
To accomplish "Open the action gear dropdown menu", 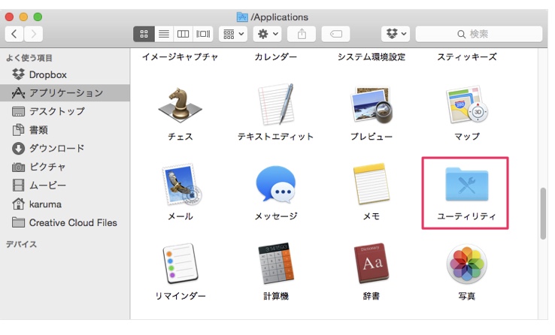I will point(267,34).
